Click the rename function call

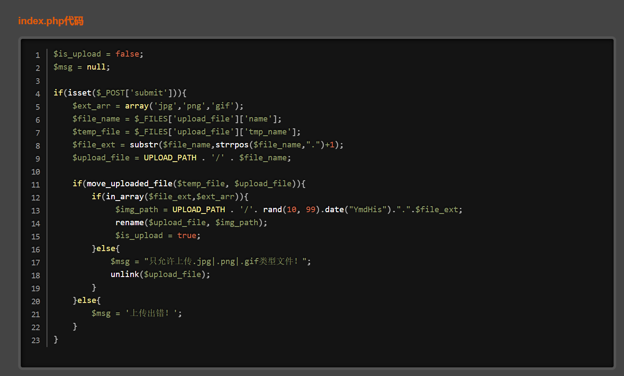point(129,223)
